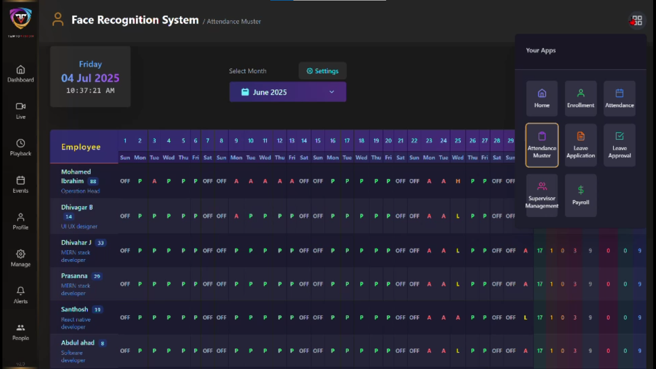The image size is (656, 369).
Task: Click the Settings button
Action: (322, 71)
